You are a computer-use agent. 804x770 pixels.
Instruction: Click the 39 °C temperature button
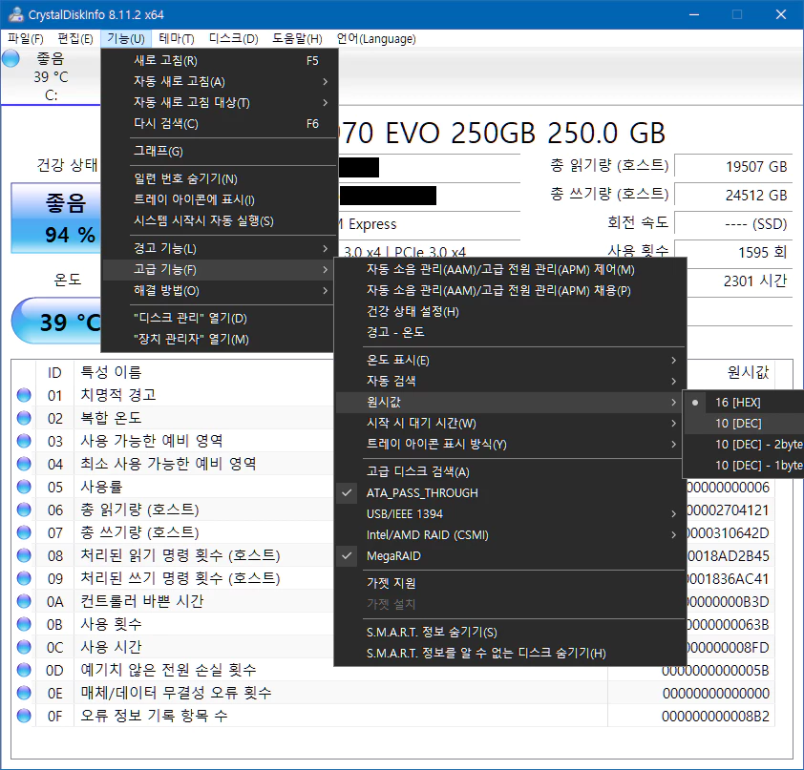coord(57,322)
